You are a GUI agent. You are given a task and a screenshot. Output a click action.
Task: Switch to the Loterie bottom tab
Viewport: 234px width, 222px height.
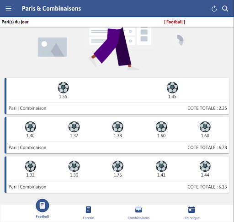click(88, 213)
